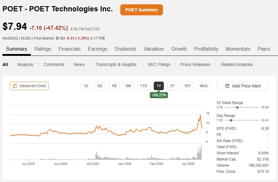Click the April 2026 price peak on chart
The height and width of the screenshot is (182, 278).
(200, 115)
